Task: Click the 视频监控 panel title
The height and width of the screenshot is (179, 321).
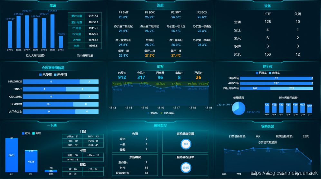Action: (x=160, y=125)
